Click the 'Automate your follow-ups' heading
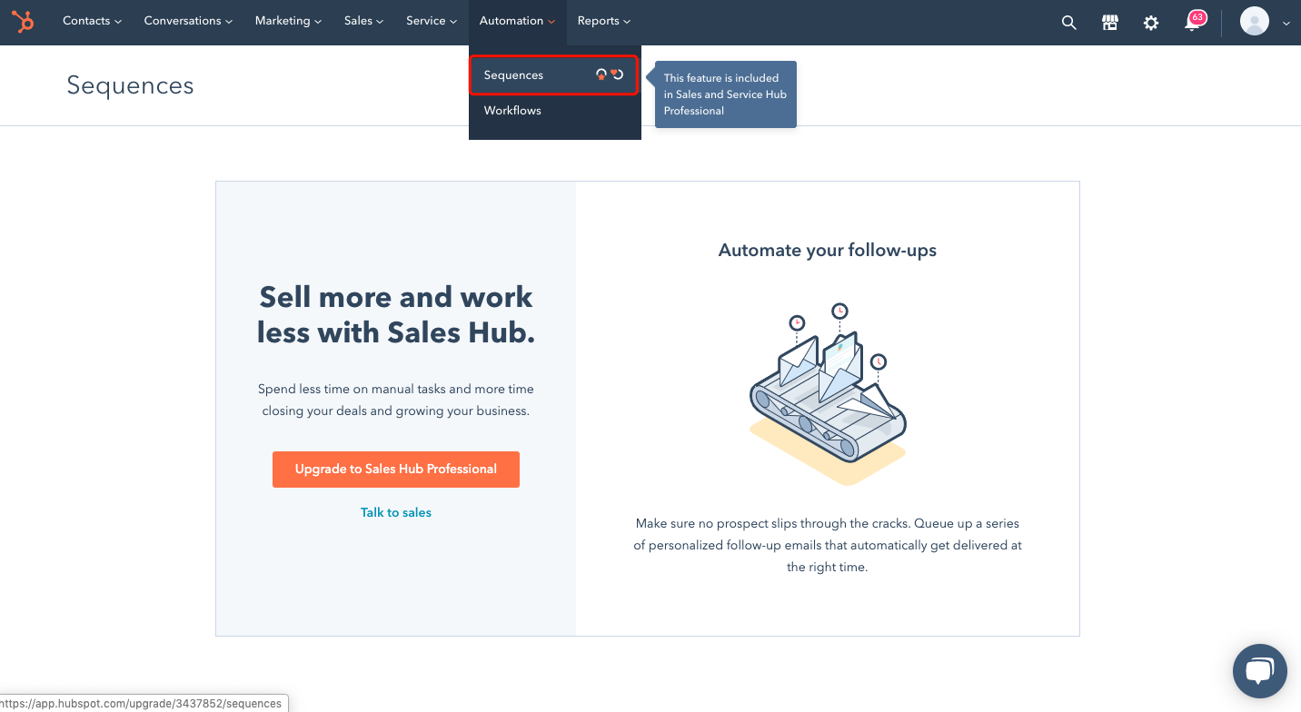The image size is (1301, 712). click(828, 251)
